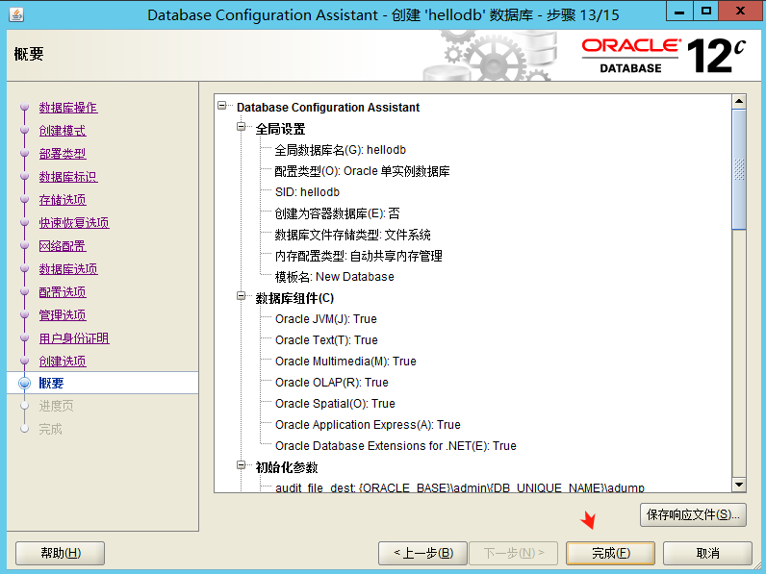Click 完成(F) to finish
The height and width of the screenshot is (574, 766).
click(610, 553)
